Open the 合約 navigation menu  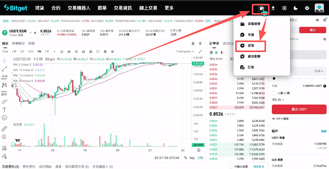(x=56, y=8)
